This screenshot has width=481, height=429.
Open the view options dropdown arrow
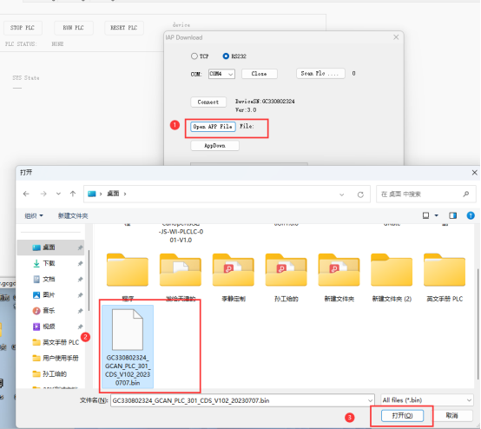tap(436, 215)
